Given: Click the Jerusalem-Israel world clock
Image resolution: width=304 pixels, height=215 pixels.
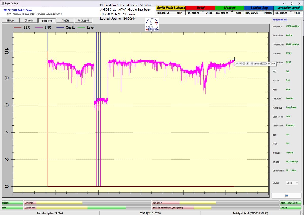Looking at the screenshot, I should [x=288, y=10].
